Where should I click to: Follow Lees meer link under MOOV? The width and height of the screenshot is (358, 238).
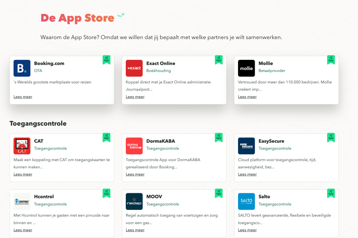[x=135, y=230]
